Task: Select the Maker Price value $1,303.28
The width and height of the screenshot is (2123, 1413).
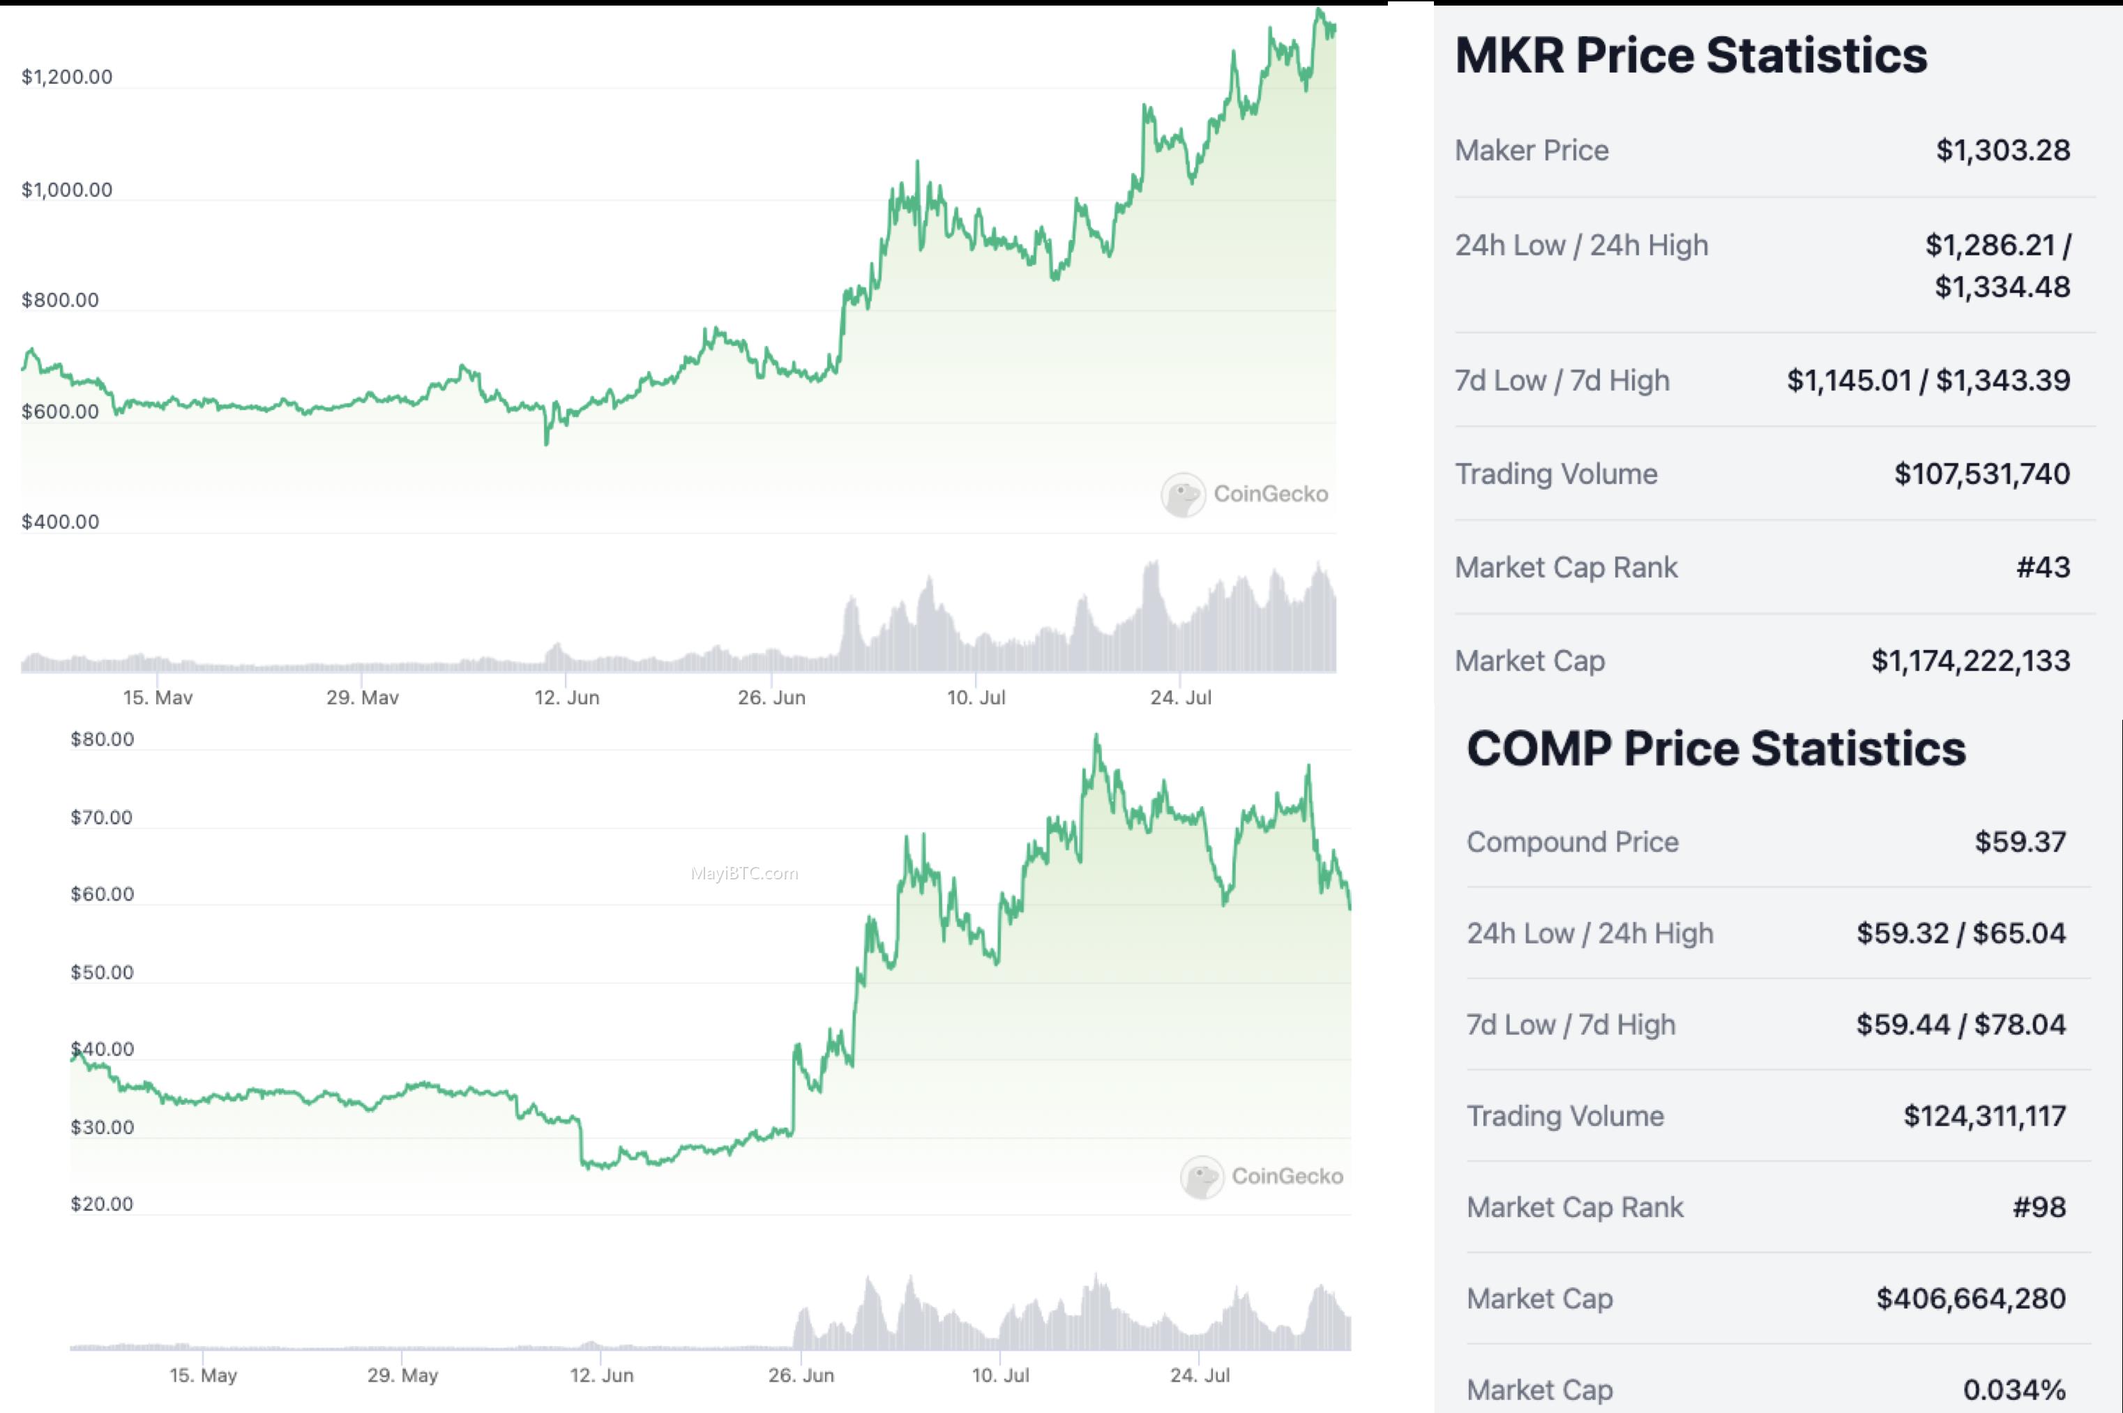Action: [x=2003, y=149]
